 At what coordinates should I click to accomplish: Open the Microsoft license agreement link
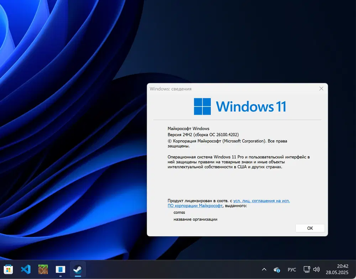[262, 201]
